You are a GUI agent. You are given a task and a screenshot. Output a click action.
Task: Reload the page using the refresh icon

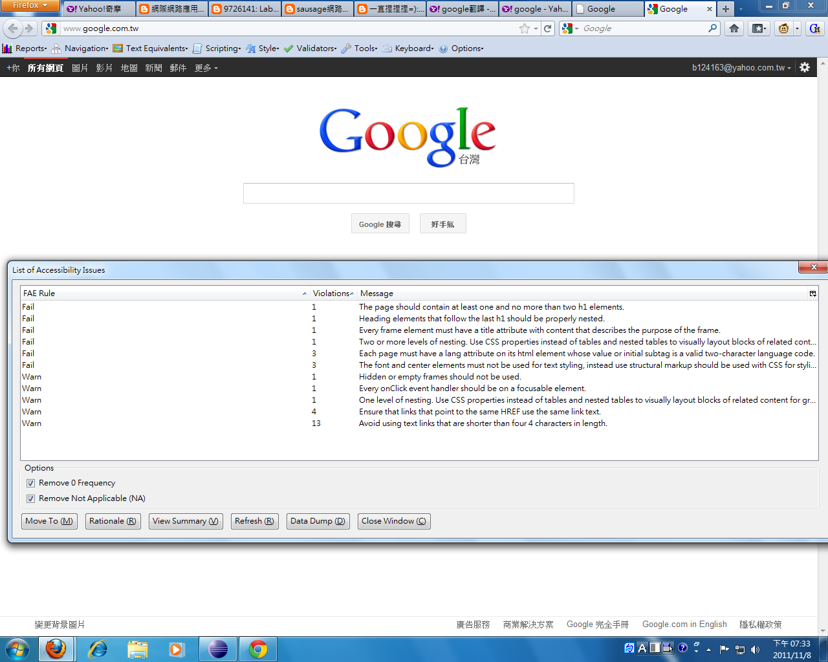click(x=548, y=28)
